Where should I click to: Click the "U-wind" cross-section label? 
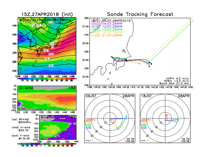tap(26, 88)
